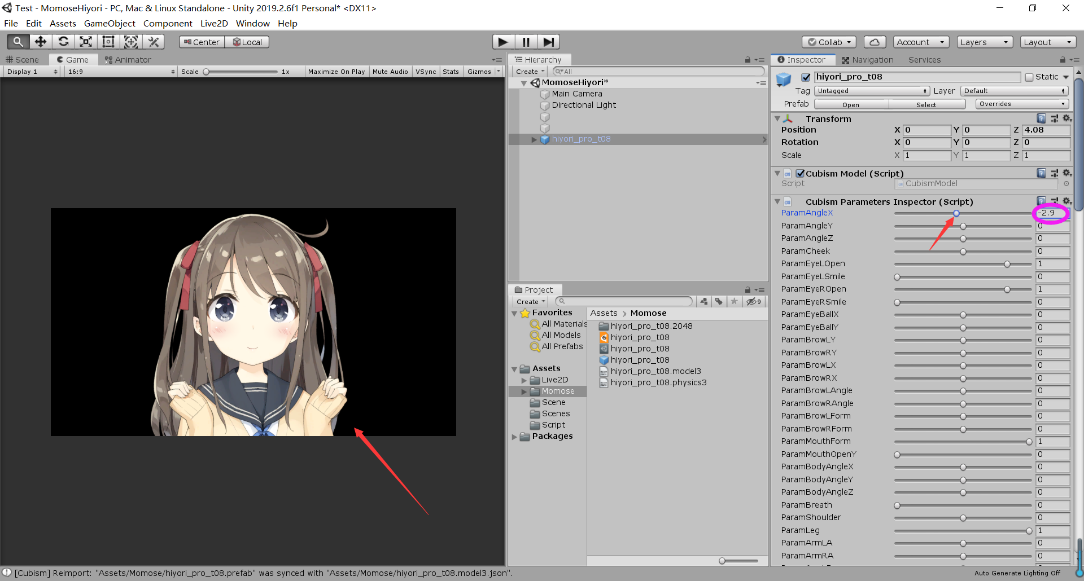
Task: Open the cloud services icon button
Action: tap(874, 42)
